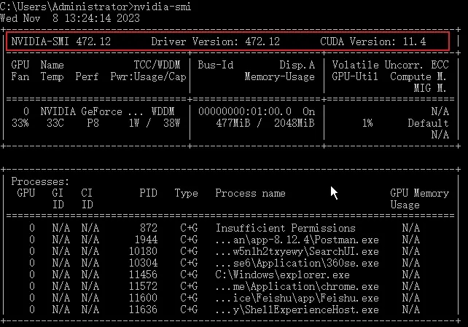Click PID 11456 in the process list
This screenshot has width=468, height=327.
(x=143, y=275)
